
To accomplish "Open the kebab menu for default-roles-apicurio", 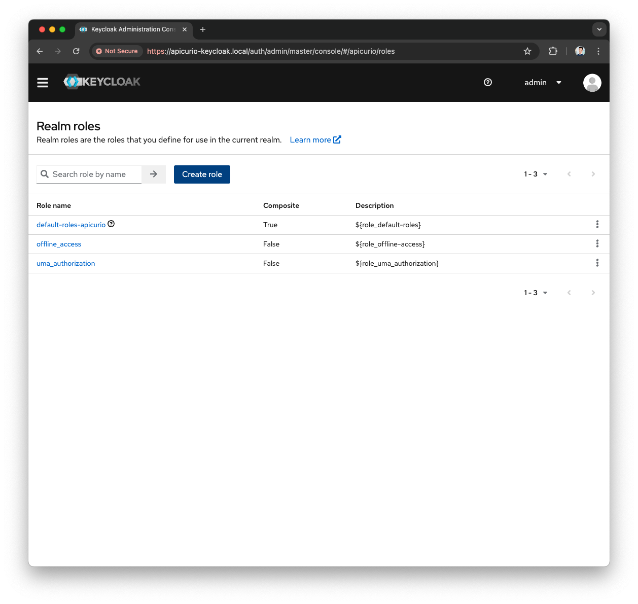I will (597, 224).
